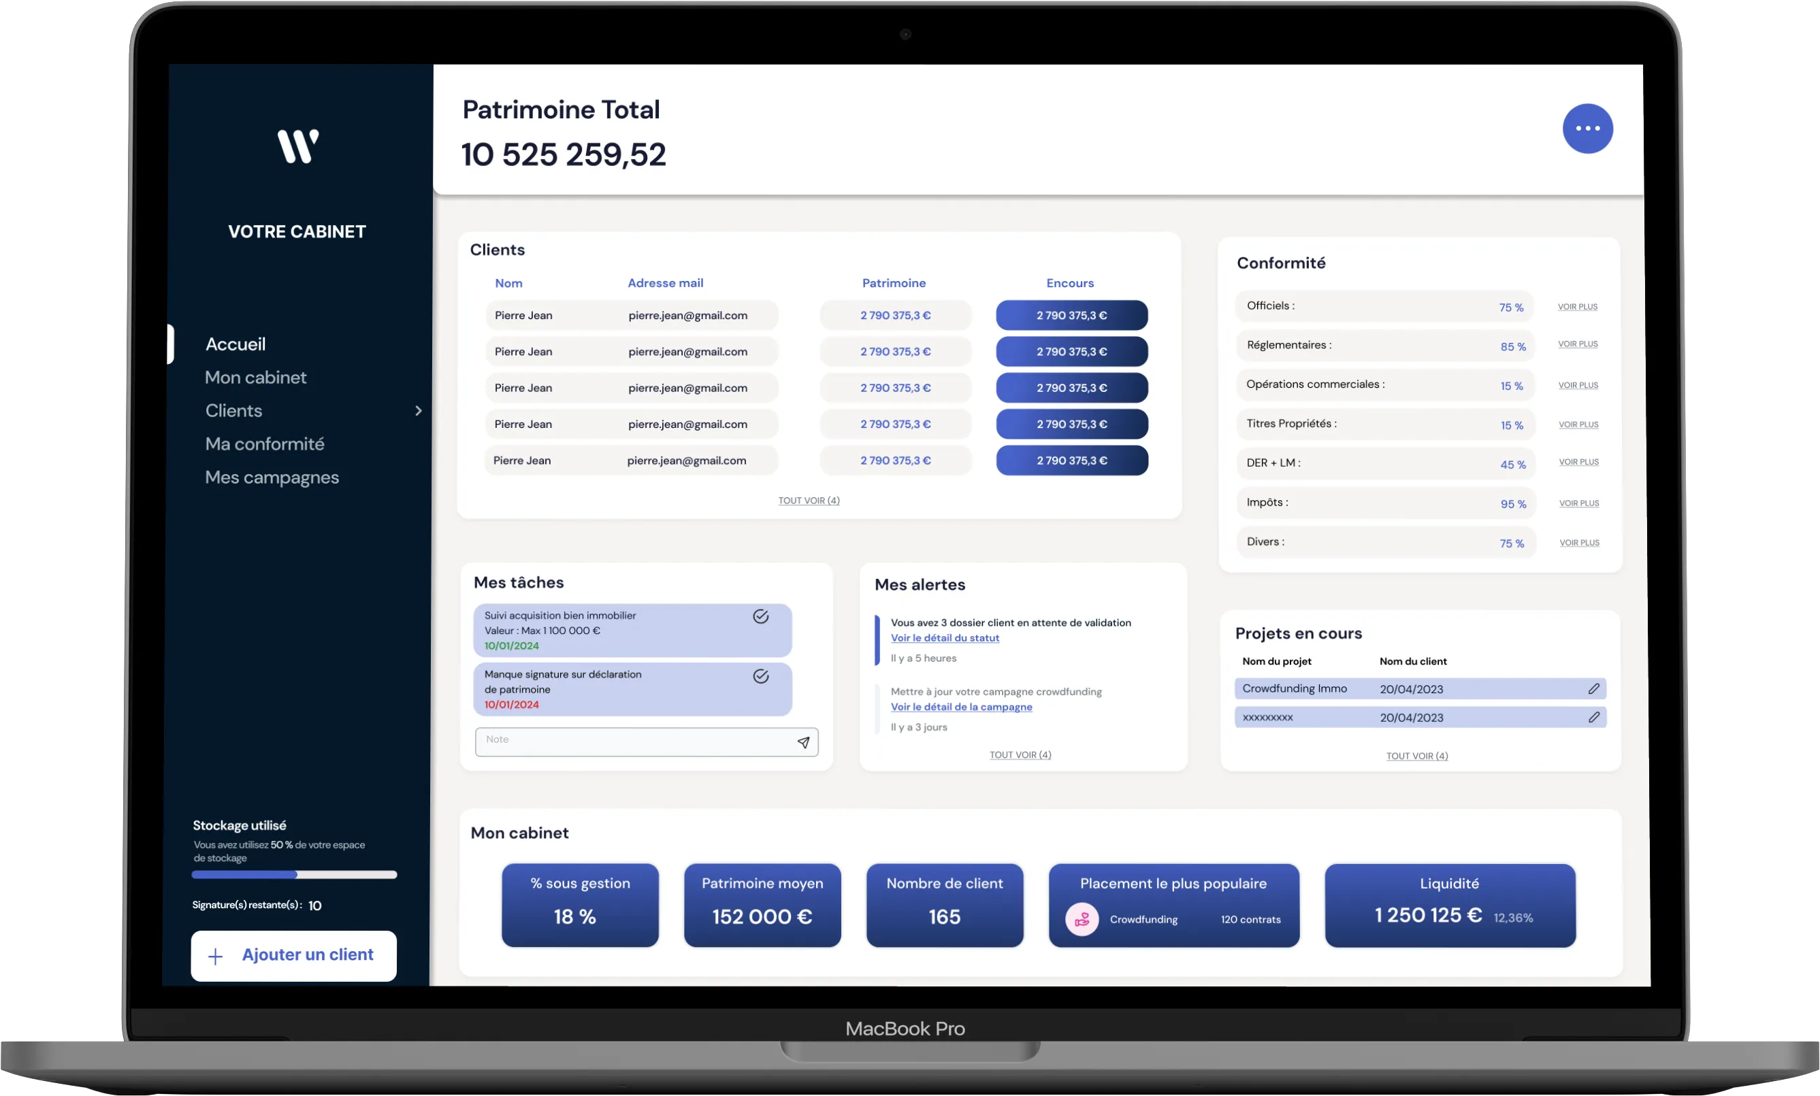Click TOUT VOIR (4) under Projets en cours
Image resolution: width=1820 pixels, height=1096 pixels.
pyautogui.click(x=1416, y=757)
